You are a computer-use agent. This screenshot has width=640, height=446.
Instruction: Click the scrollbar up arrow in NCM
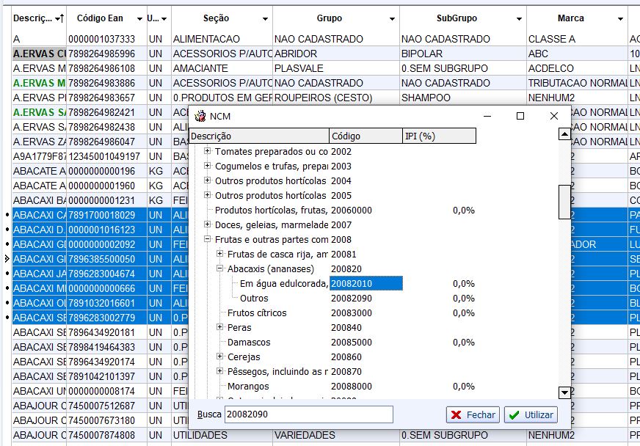click(564, 134)
